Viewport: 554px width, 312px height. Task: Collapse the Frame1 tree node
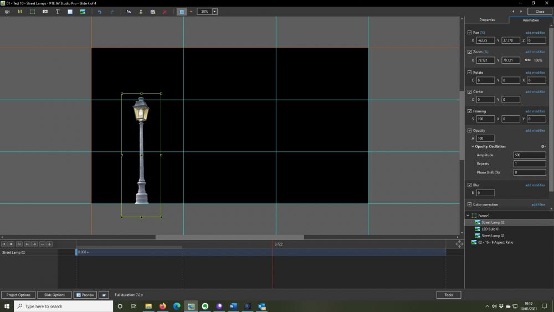[x=468, y=216]
